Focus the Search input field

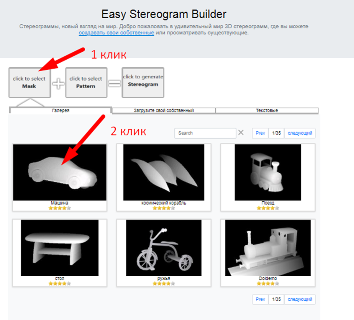[205, 133]
